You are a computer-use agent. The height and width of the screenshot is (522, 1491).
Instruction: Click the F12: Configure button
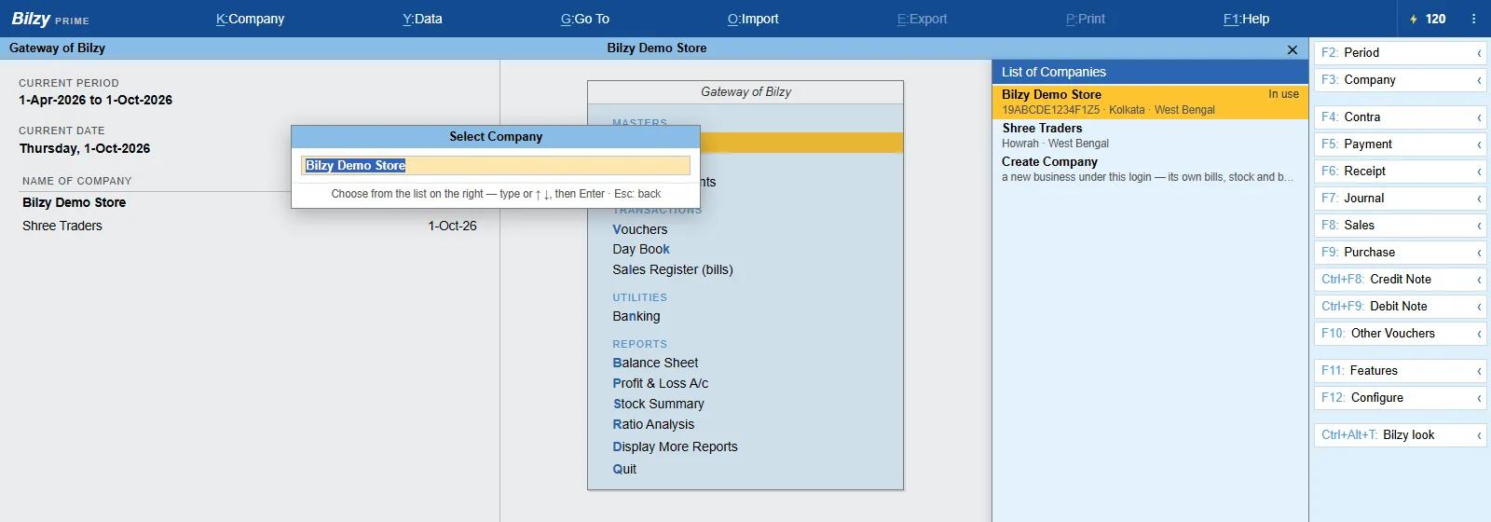(x=1400, y=398)
